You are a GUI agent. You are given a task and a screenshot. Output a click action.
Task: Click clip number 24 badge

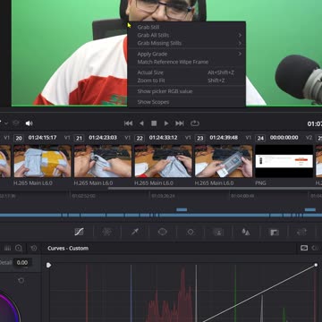click(x=260, y=138)
